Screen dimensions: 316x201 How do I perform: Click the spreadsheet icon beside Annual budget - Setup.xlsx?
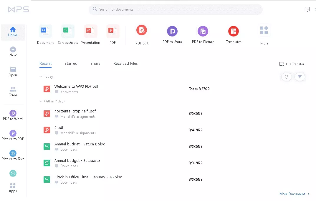coord(47,163)
